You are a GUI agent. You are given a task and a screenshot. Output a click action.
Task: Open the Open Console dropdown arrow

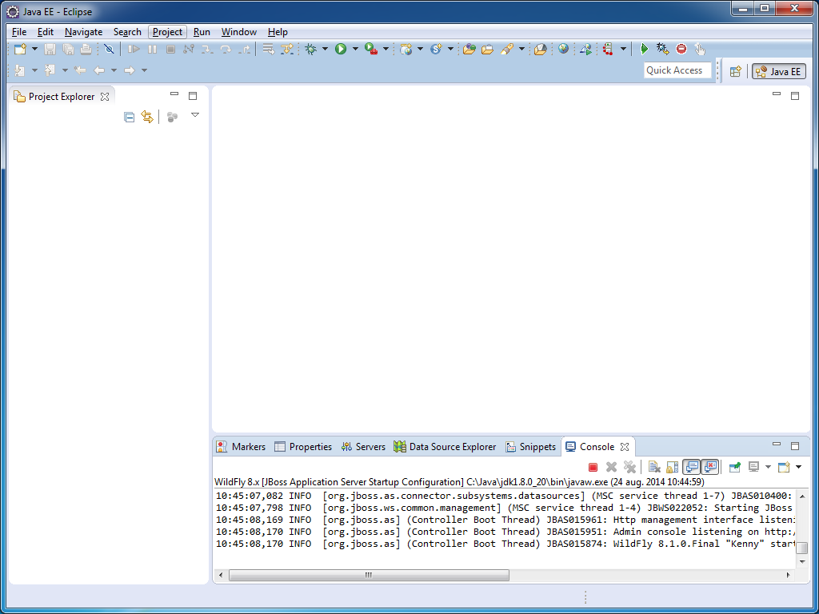pyautogui.click(x=798, y=467)
